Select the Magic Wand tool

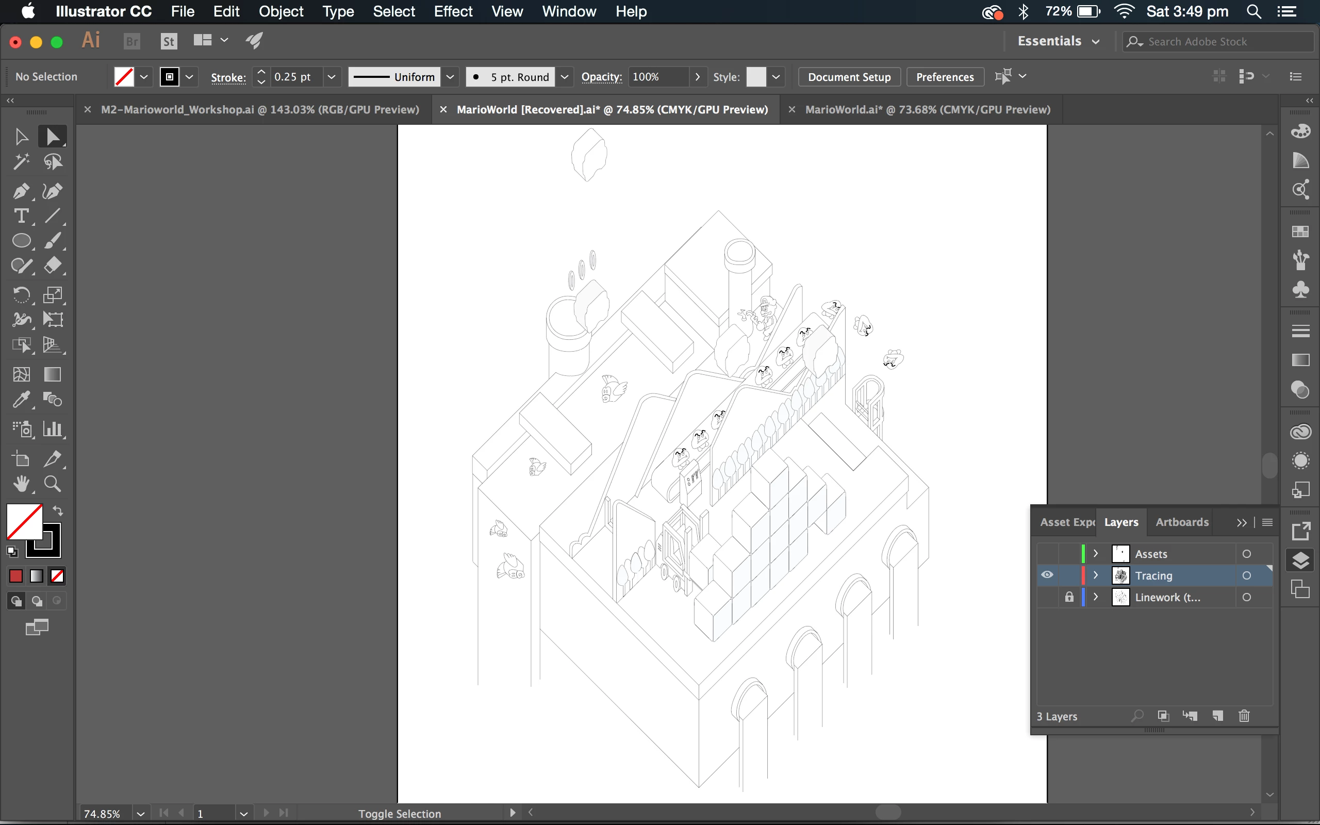pyautogui.click(x=21, y=162)
